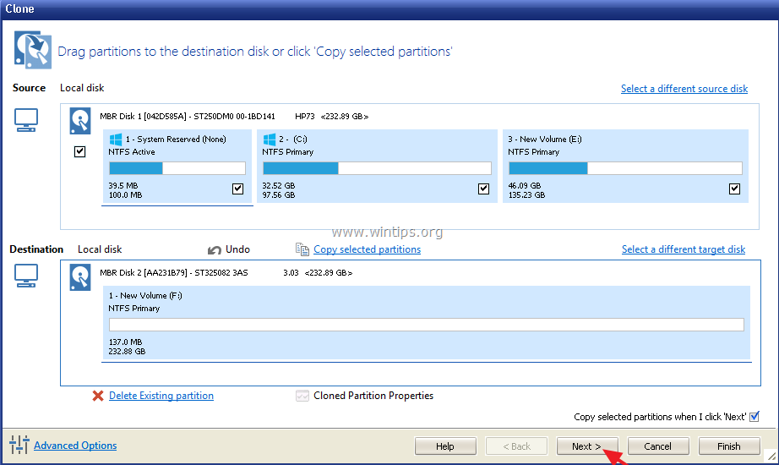Toggle 'Copy selected partitions when I click Next'
Viewport: 779px width, 465px height.
click(754, 416)
